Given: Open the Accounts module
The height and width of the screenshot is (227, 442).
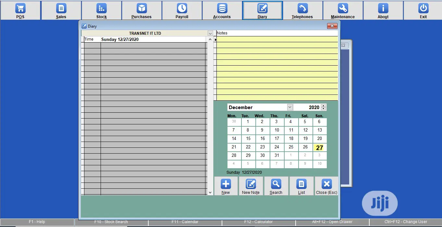Looking at the screenshot, I should [222, 10].
